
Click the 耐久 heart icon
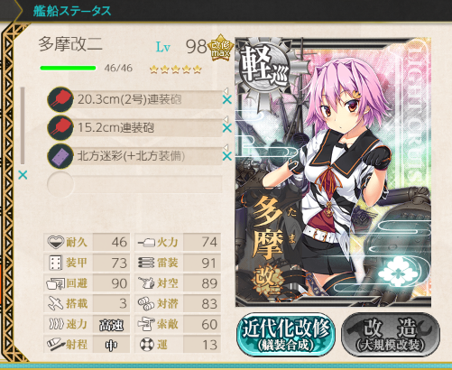point(56,242)
